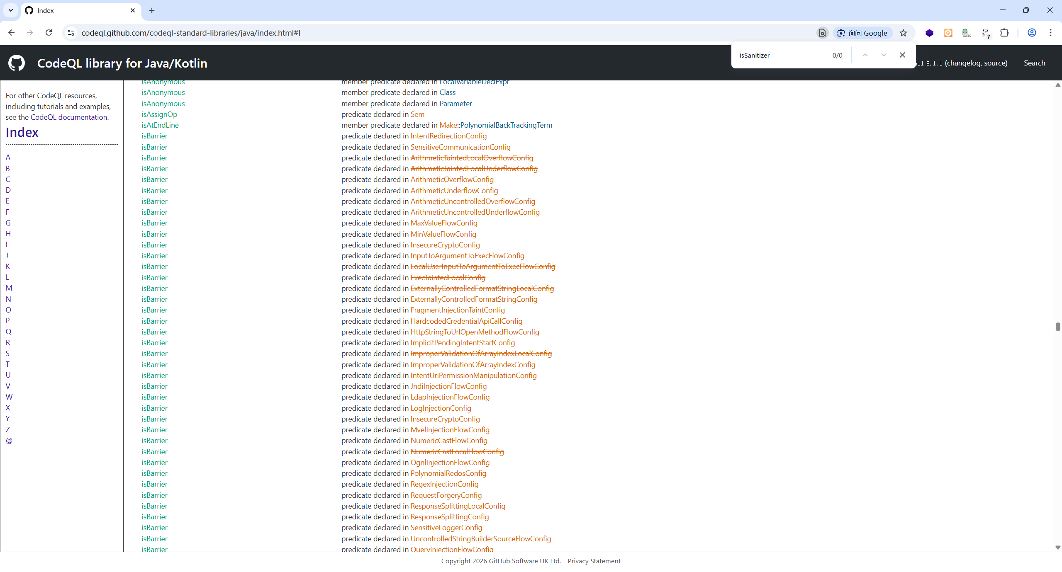Viewport: 1062px width, 572px height.
Task: Click the GitHub logo in the page header
Action: pyautogui.click(x=17, y=63)
